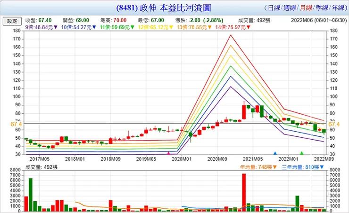349x213 pixels.
Task: Select the 月線 monthly chart
Action: click(306, 8)
